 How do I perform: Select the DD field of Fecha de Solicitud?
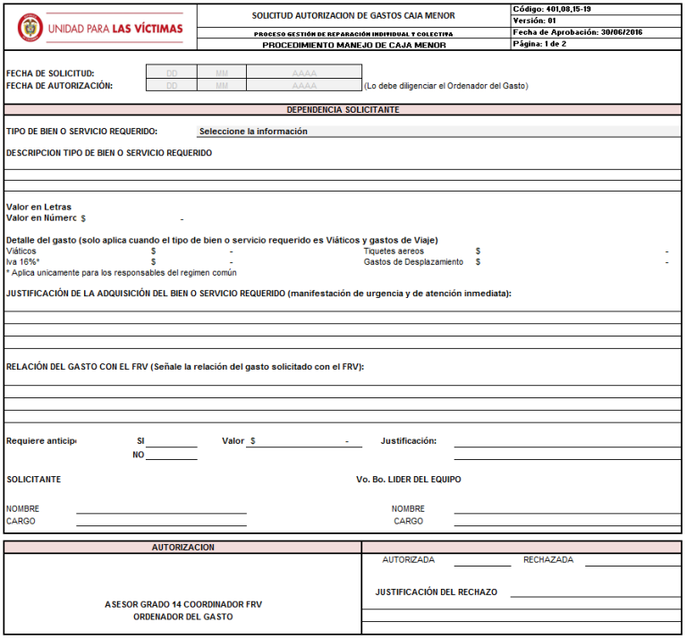tap(172, 72)
